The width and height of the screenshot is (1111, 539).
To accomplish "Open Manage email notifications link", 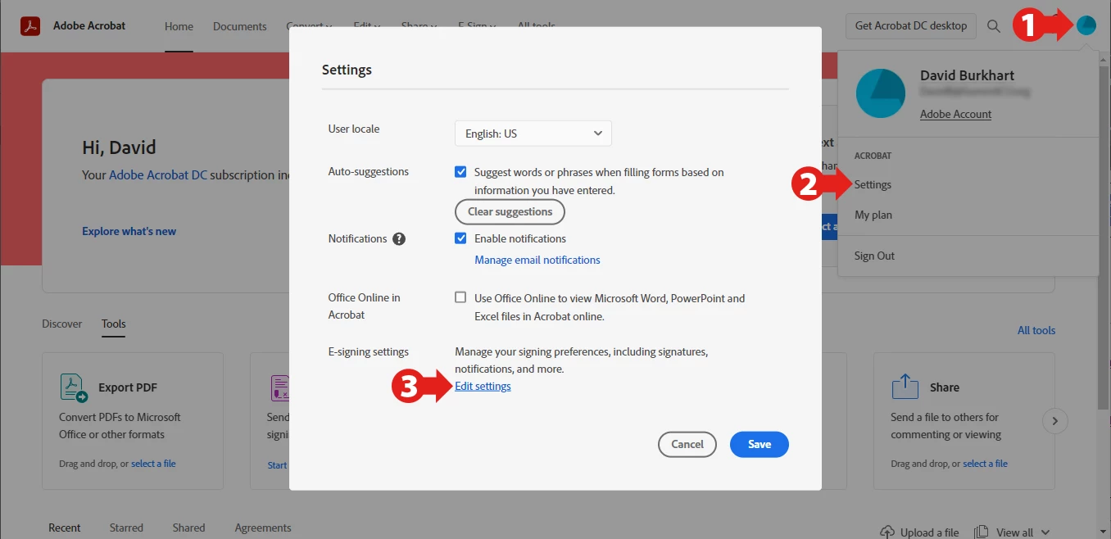I will (x=537, y=260).
